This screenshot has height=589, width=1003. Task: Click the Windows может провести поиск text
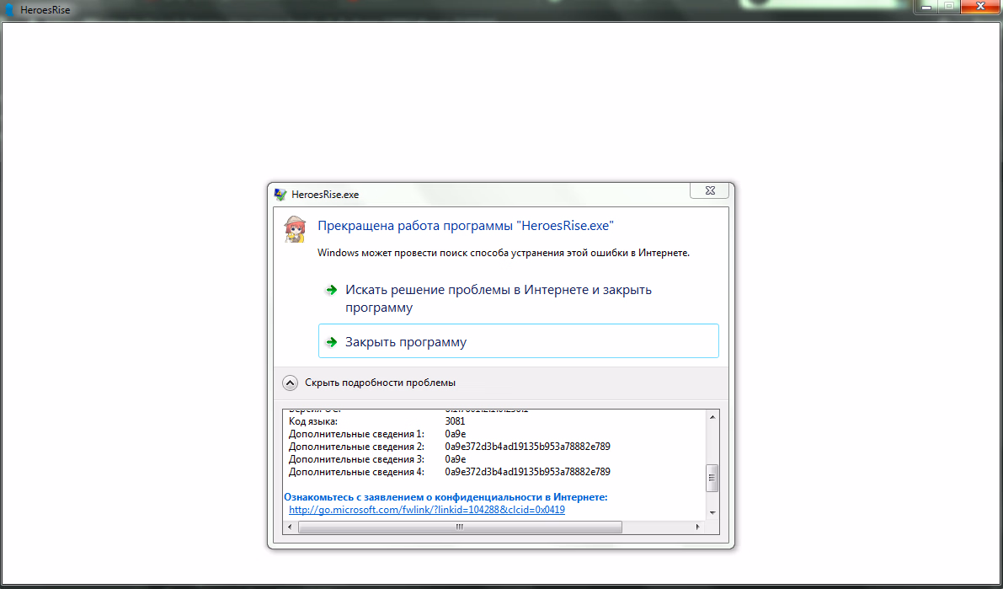pos(504,253)
